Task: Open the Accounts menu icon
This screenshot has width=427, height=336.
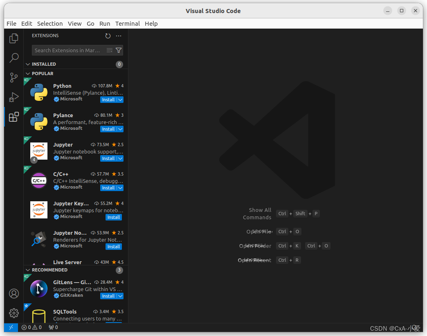Action: (13, 294)
